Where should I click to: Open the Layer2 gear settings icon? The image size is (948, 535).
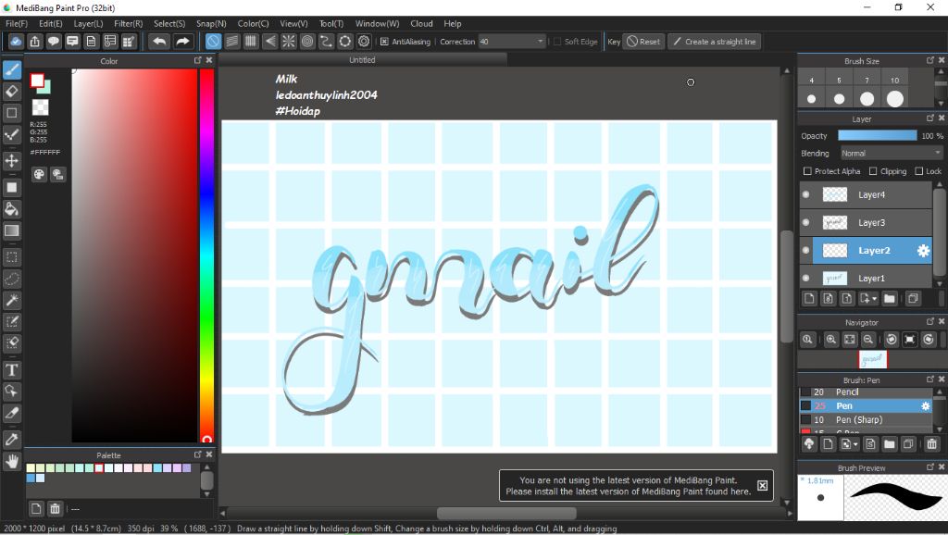(923, 250)
